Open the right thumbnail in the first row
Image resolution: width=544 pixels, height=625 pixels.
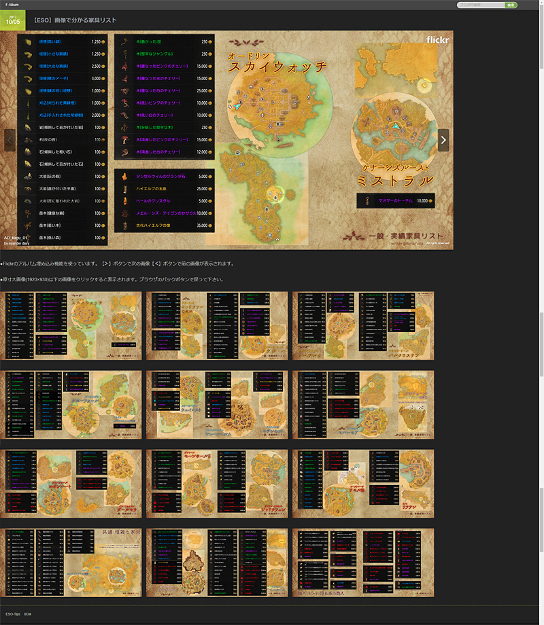pos(363,325)
